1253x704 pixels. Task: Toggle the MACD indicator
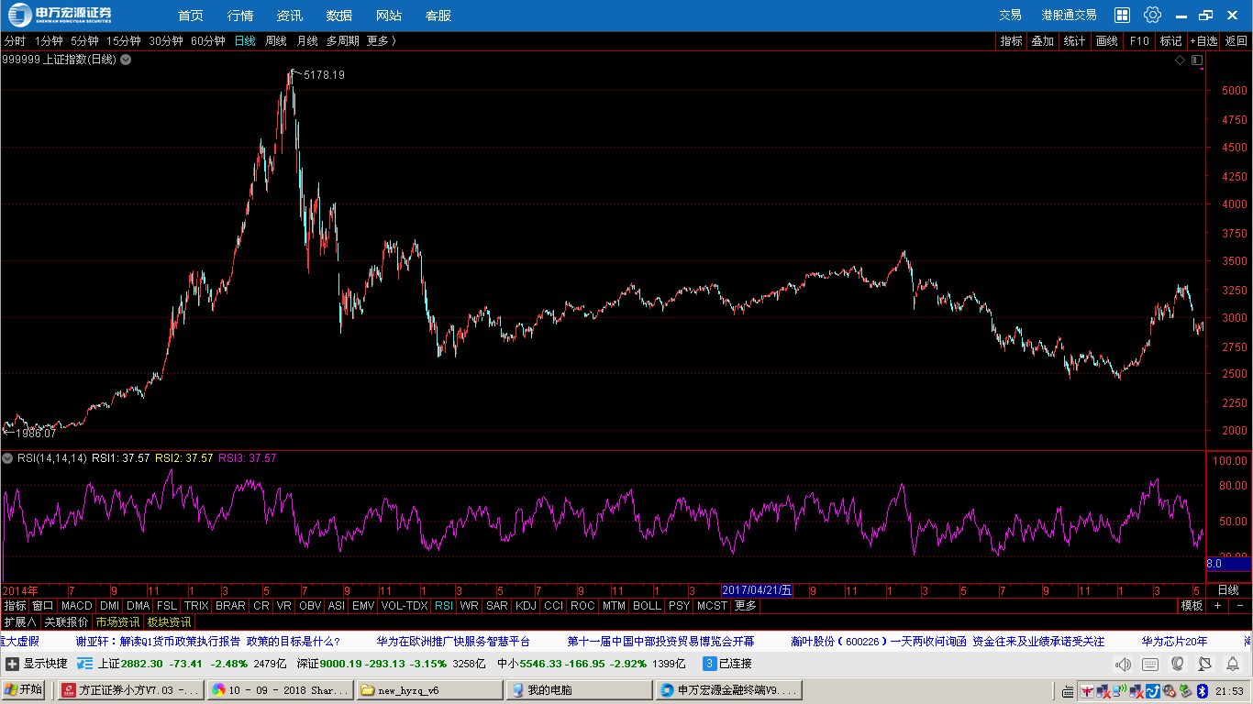77,606
